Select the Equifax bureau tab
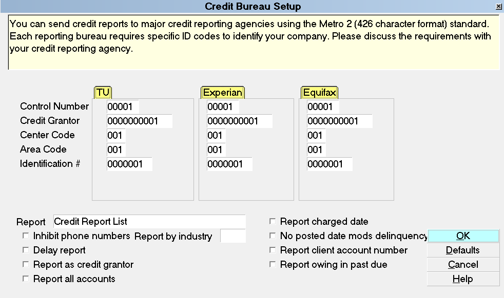Viewport: 504px width, 298px height. (x=320, y=92)
